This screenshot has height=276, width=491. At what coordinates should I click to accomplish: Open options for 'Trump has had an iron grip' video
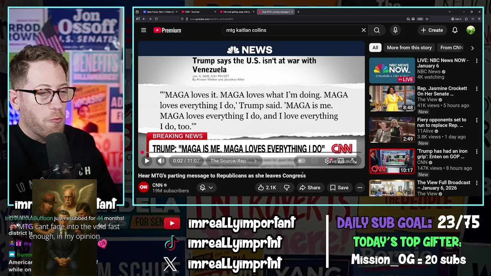click(477, 152)
